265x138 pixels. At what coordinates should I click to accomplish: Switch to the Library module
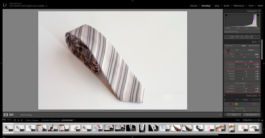click(193, 6)
